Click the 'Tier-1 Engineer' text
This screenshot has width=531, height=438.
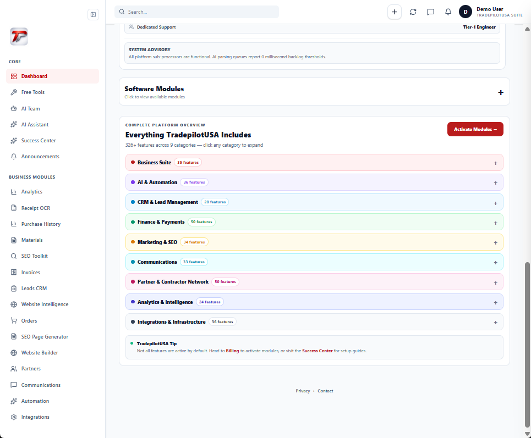point(479,27)
